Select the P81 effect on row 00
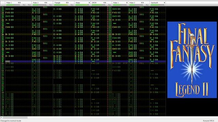 pos(142,63)
